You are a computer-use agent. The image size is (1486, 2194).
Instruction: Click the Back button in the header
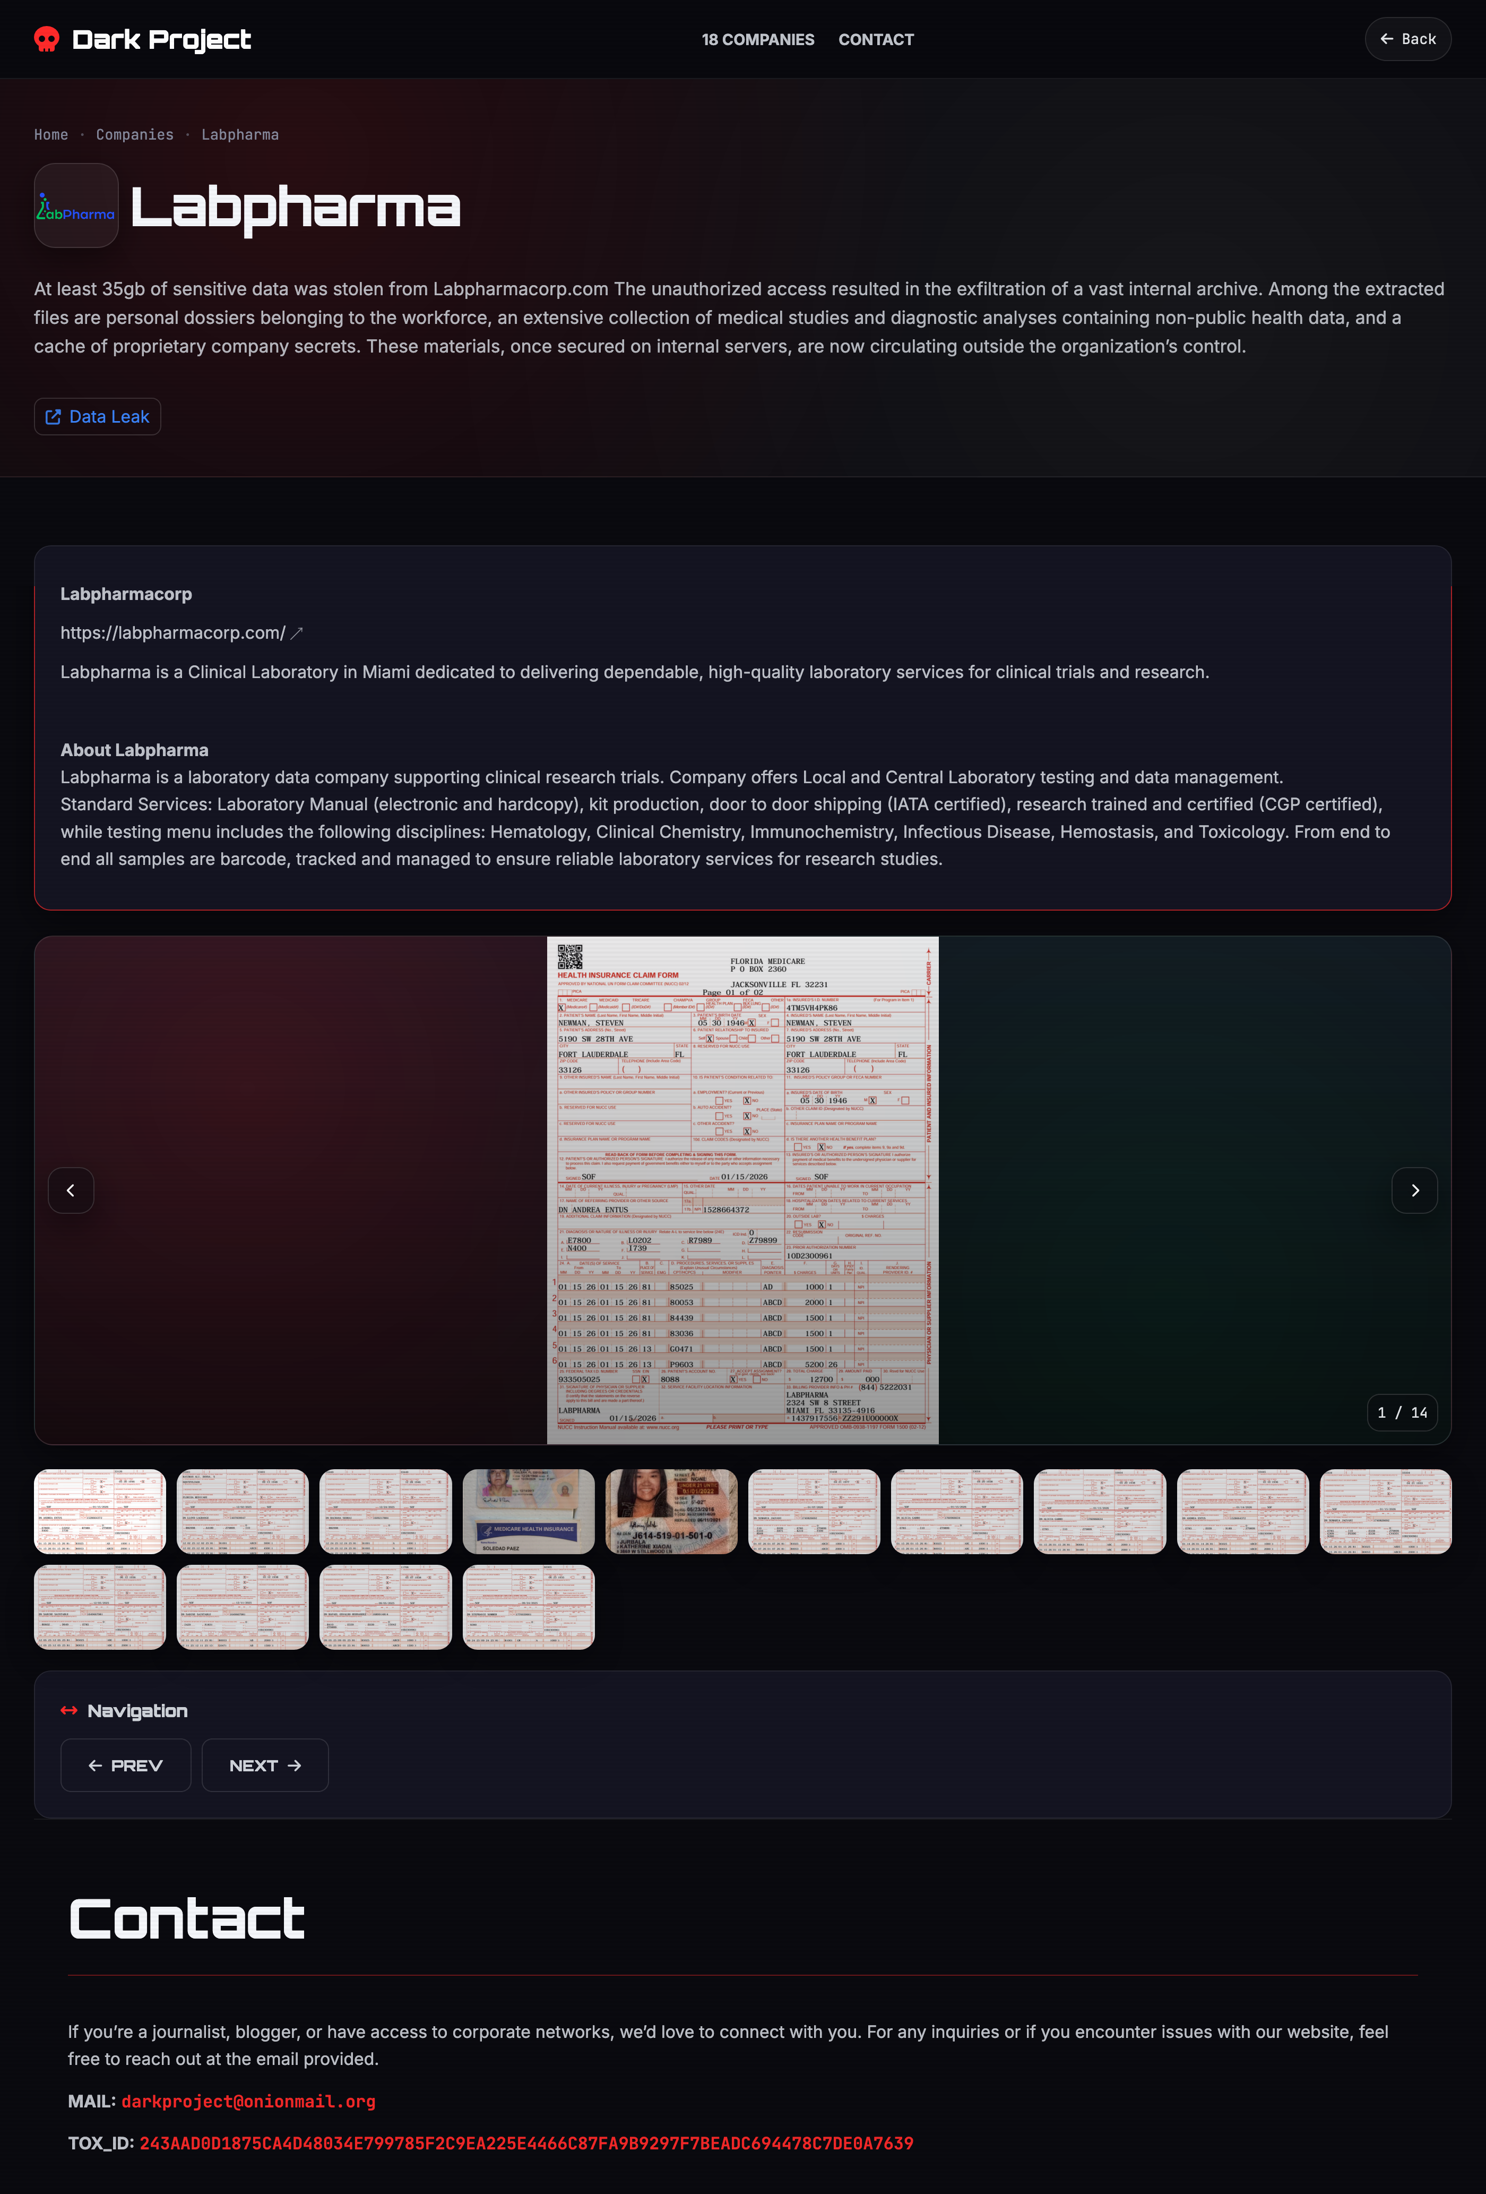(x=1407, y=39)
